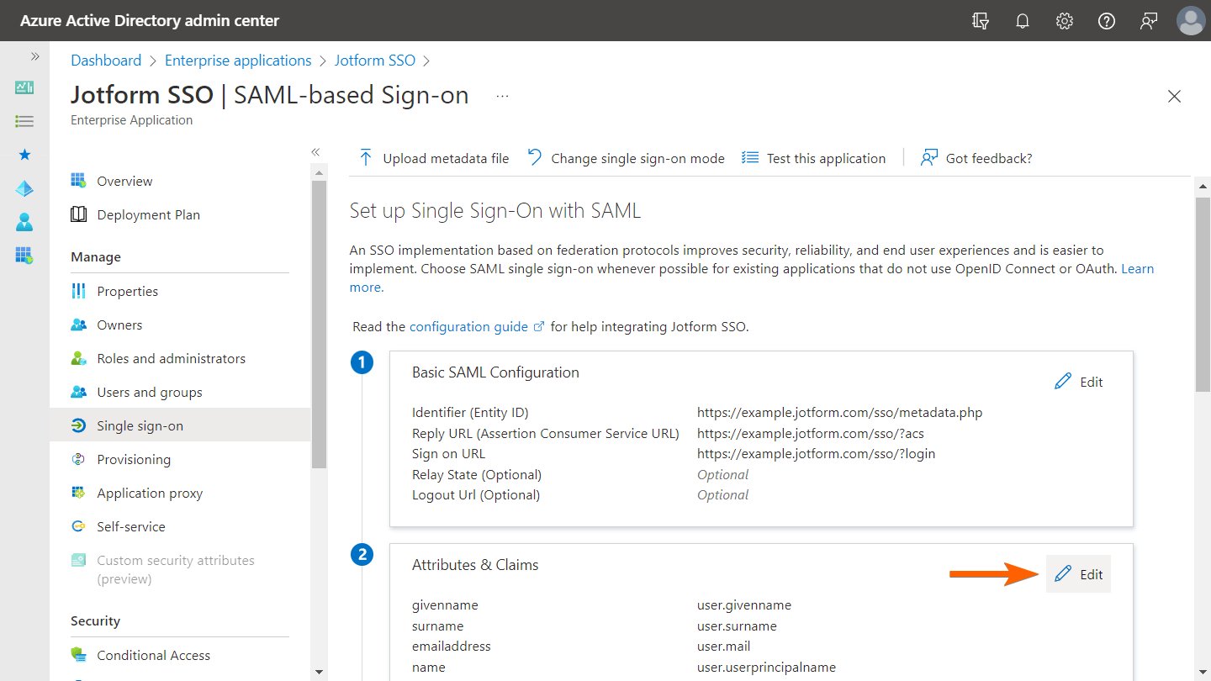Click the user account avatar
Image resolution: width=1211 pixels, height=681 pixels.
(x=1191, y=21)
